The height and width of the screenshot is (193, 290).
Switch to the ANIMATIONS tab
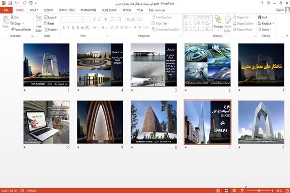coord(88,10)
